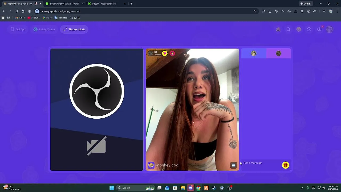This screenshot has width=341, height=192.
Task: Reload the current page
Action: click(x=17, y=11)
